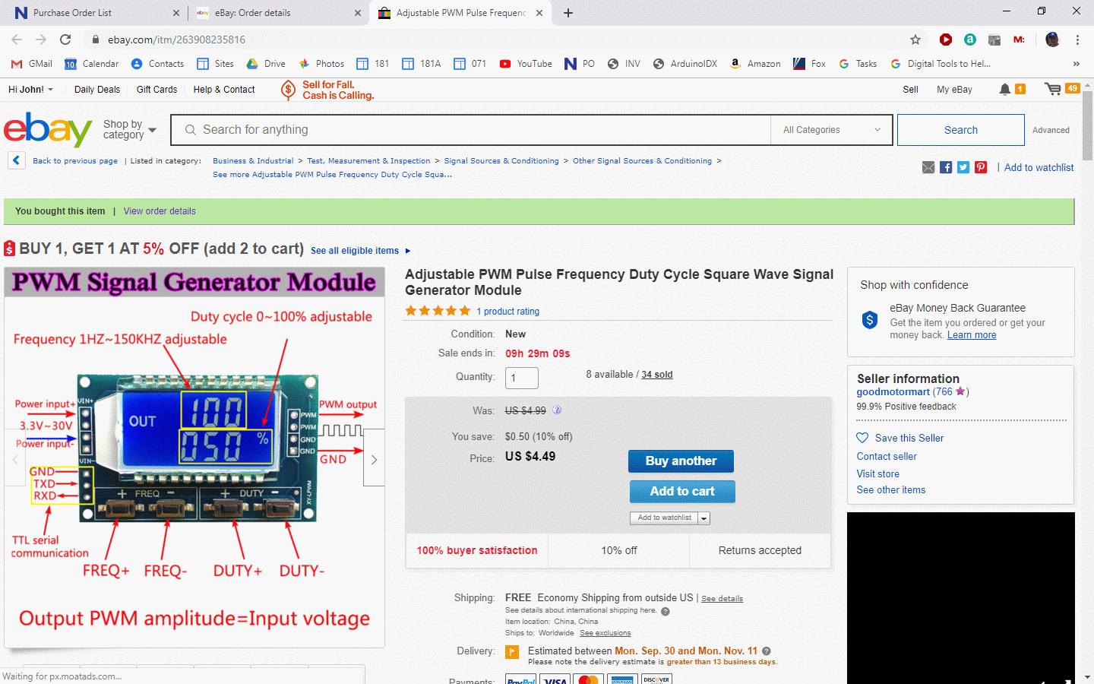Open Add to watchlist dropdown arrow
This screenshot has width=1094, height=684.
[x=704, y=518]
